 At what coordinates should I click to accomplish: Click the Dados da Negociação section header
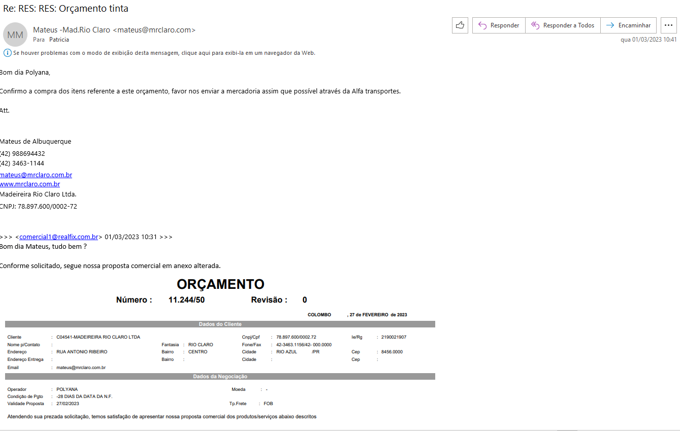[220, 377]
